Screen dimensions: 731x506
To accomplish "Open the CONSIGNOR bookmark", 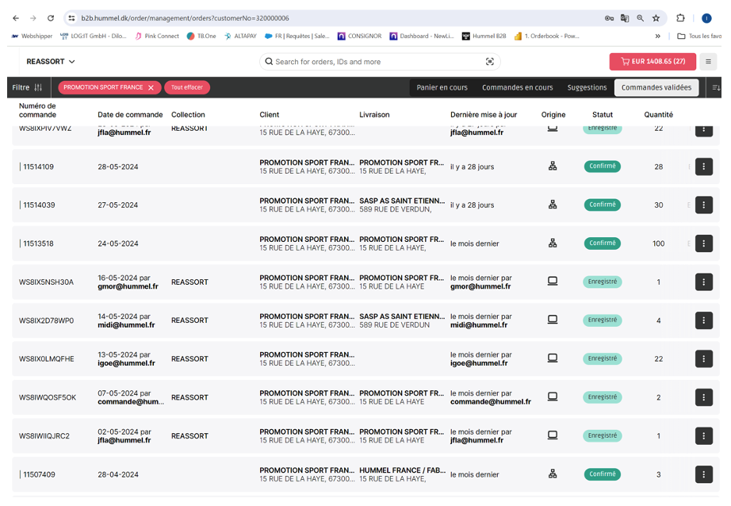I will click(359, 36).
